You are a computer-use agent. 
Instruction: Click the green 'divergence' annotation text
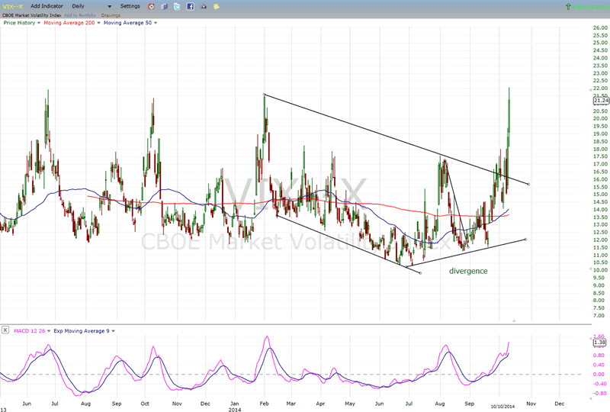click(x=468, y=271)
